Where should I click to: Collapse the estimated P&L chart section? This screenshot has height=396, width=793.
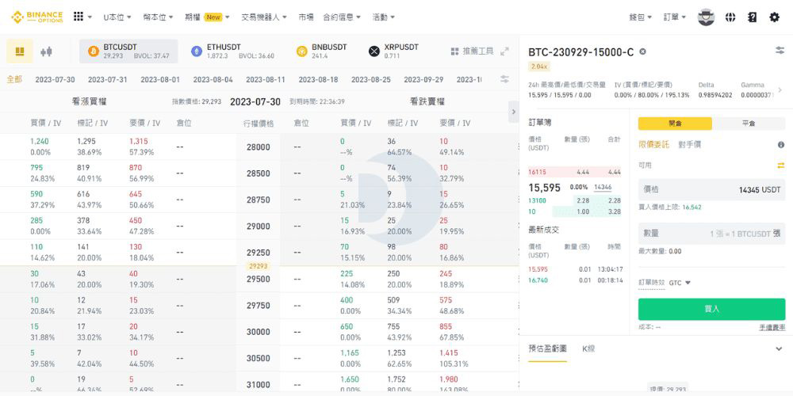tap(779, 348)
